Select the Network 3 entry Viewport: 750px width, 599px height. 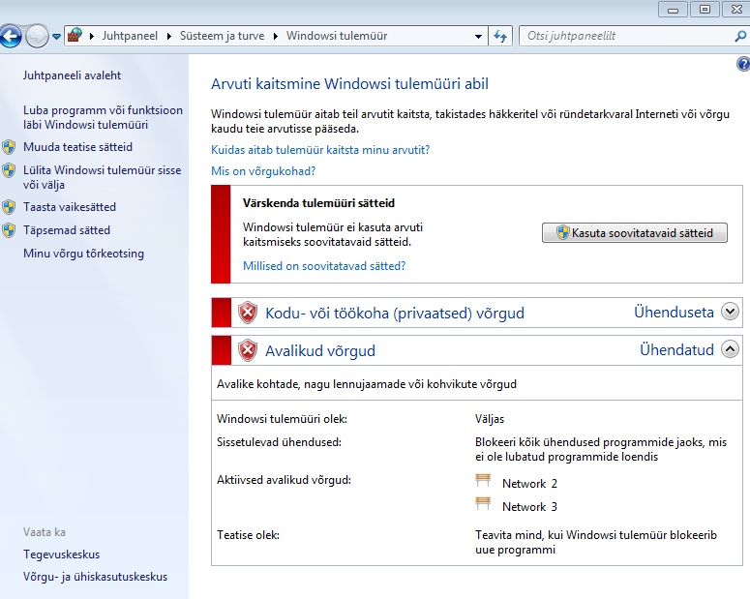click(x=529, y=507)
